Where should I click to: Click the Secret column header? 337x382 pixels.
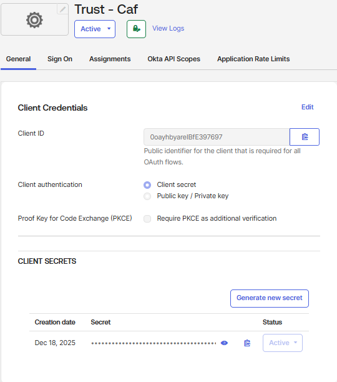point(100,322)
